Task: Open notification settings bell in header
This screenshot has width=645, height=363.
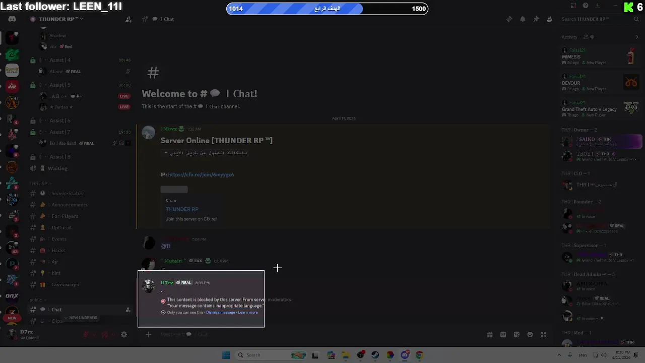Action: [x=523, y=19]
